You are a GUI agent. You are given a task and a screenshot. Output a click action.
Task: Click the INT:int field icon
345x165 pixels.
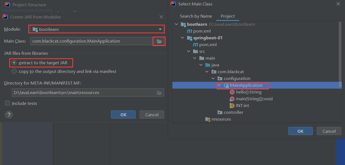pyautogui.click(x=232, y=106)
